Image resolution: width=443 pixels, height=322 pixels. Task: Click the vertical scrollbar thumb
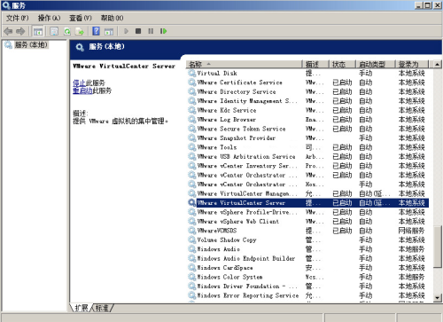pos(437,247)
